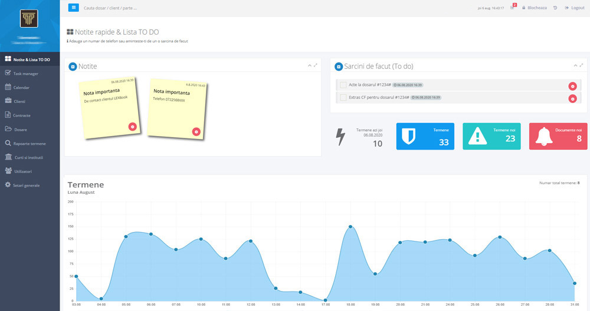
Task: Expand the Notite panel to fullscreen
Action: tap(316, 65)
